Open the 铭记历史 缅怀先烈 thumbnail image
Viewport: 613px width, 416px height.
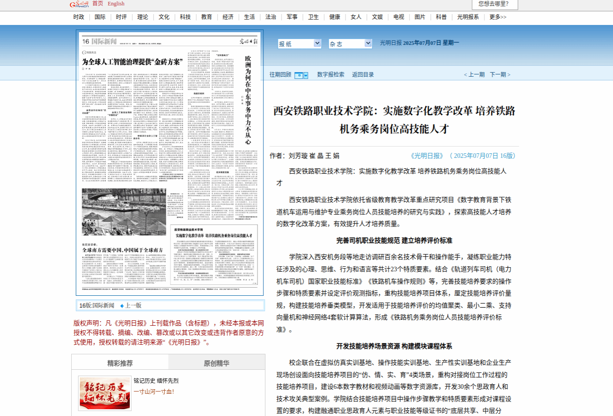105,393
